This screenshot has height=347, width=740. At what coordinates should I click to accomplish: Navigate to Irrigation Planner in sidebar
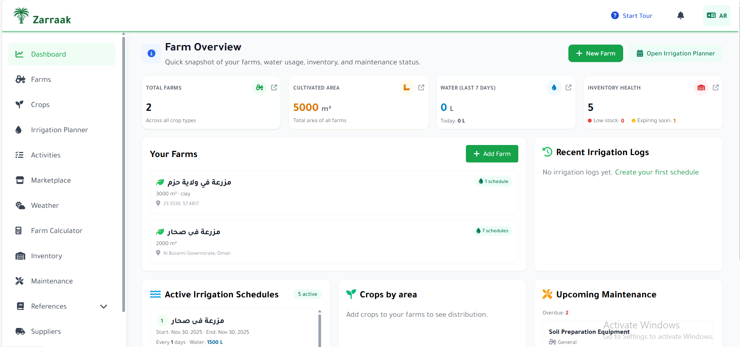62,130
